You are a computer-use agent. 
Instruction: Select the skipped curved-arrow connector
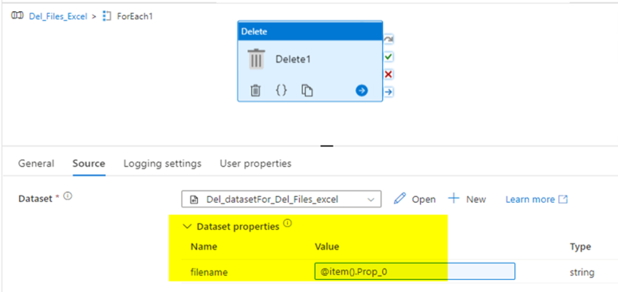[388, 40]
